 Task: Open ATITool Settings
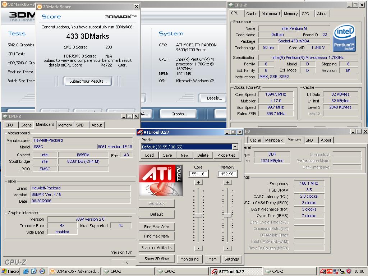pyautogui.click(x=232, y=259)
